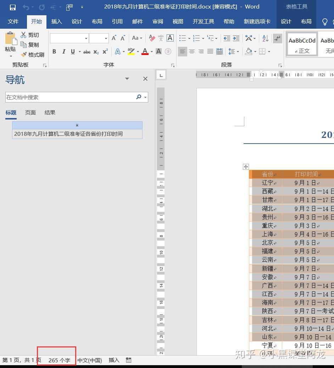Toggle Bold formatting
This screenshot has height=368, width=334.
pos(54,51)
